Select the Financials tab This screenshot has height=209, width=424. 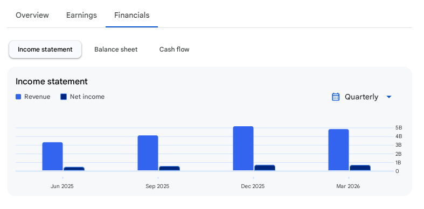point(131,15)
